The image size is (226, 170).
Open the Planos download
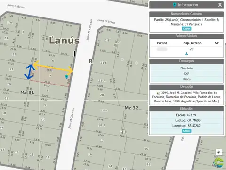186,79
